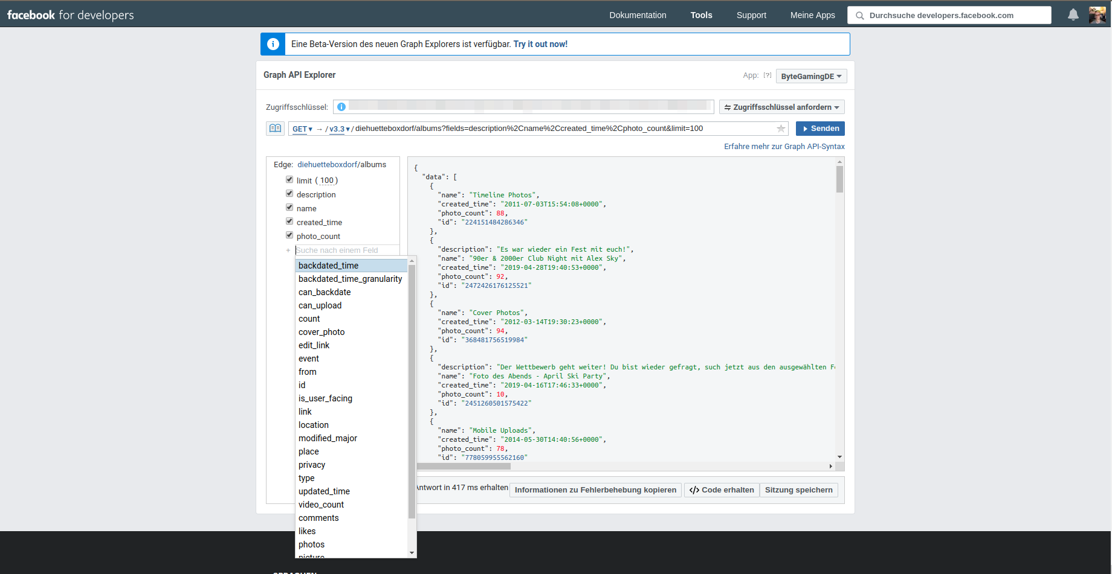Open the Dokumentation menu

tap(638, 15)
